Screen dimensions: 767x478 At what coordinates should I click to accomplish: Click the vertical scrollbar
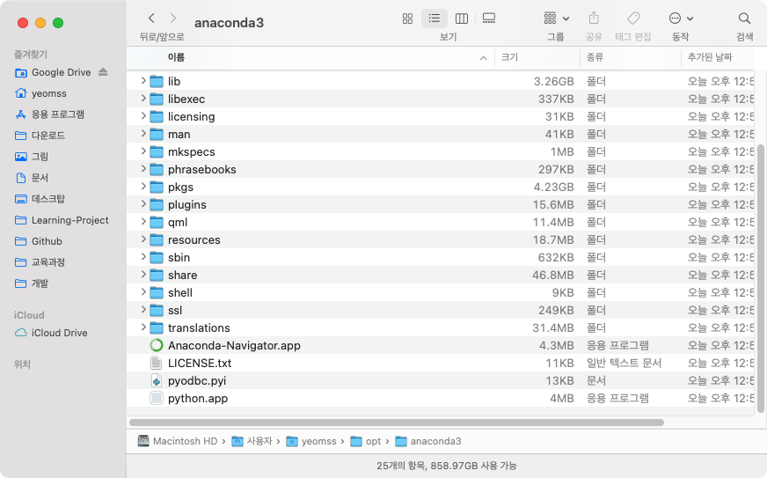click(760, 278)
